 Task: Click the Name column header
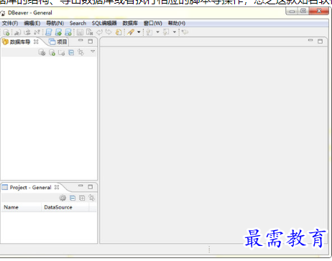coord(22,207)
